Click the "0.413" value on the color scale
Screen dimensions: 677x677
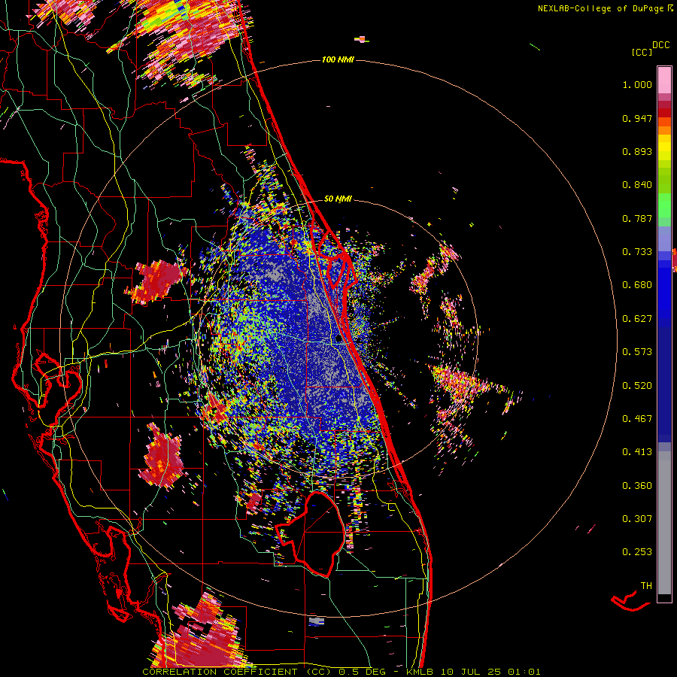637,452
